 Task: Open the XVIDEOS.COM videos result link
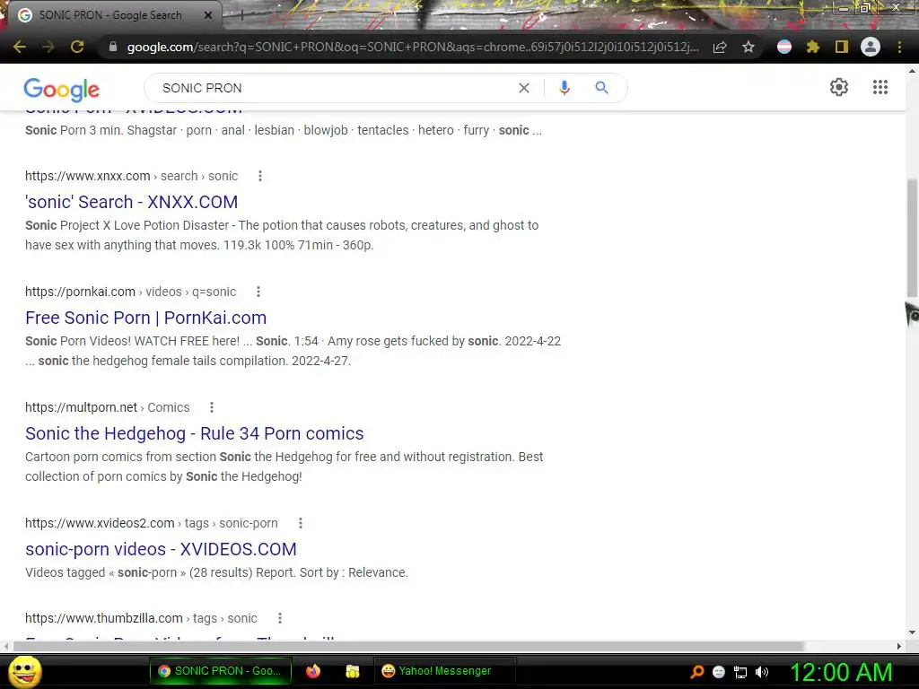click(162, 549)
